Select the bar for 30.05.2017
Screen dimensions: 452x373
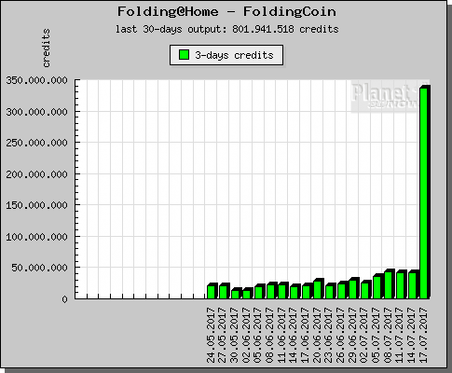click(236, 294)
